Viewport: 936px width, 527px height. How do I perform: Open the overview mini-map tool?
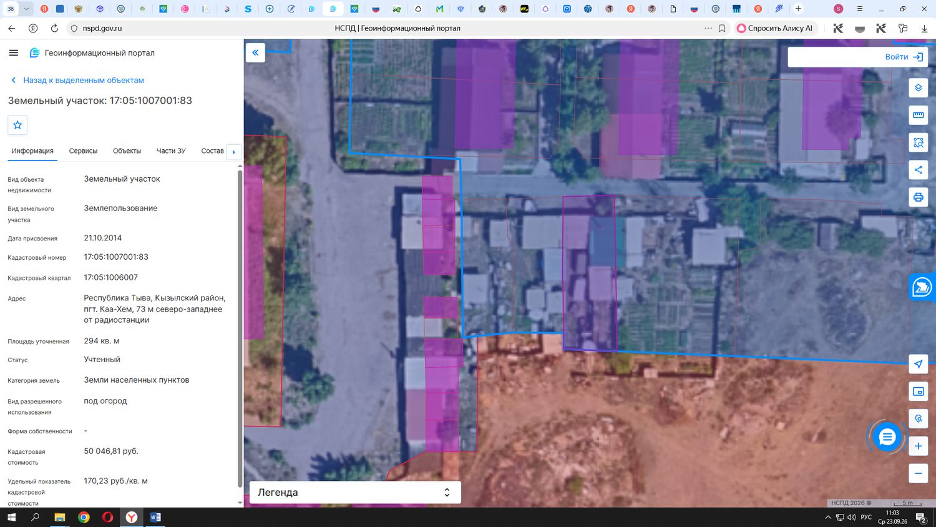click(919, 392)
